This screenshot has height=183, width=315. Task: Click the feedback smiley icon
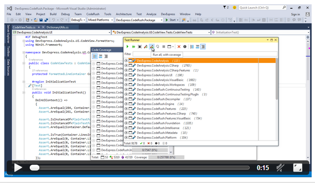(x=234, y=7)
